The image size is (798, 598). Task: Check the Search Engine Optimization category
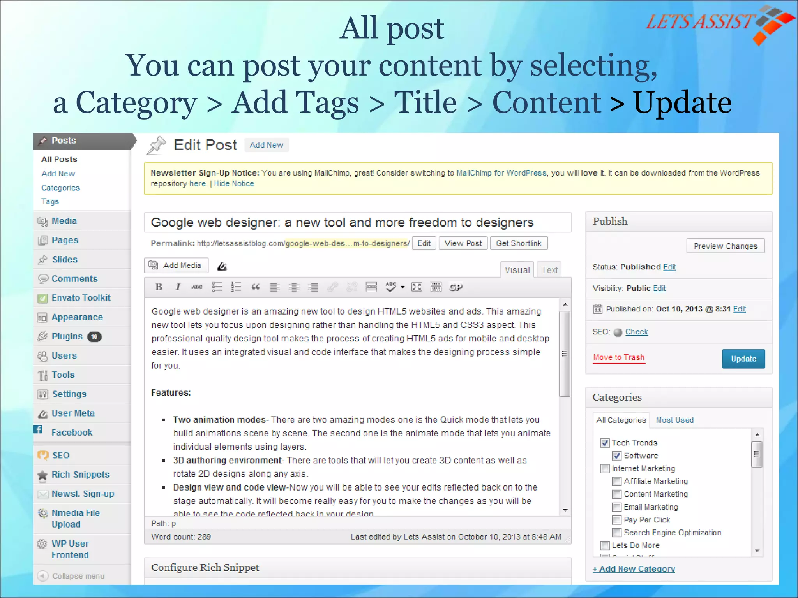(x=617, y=533)
